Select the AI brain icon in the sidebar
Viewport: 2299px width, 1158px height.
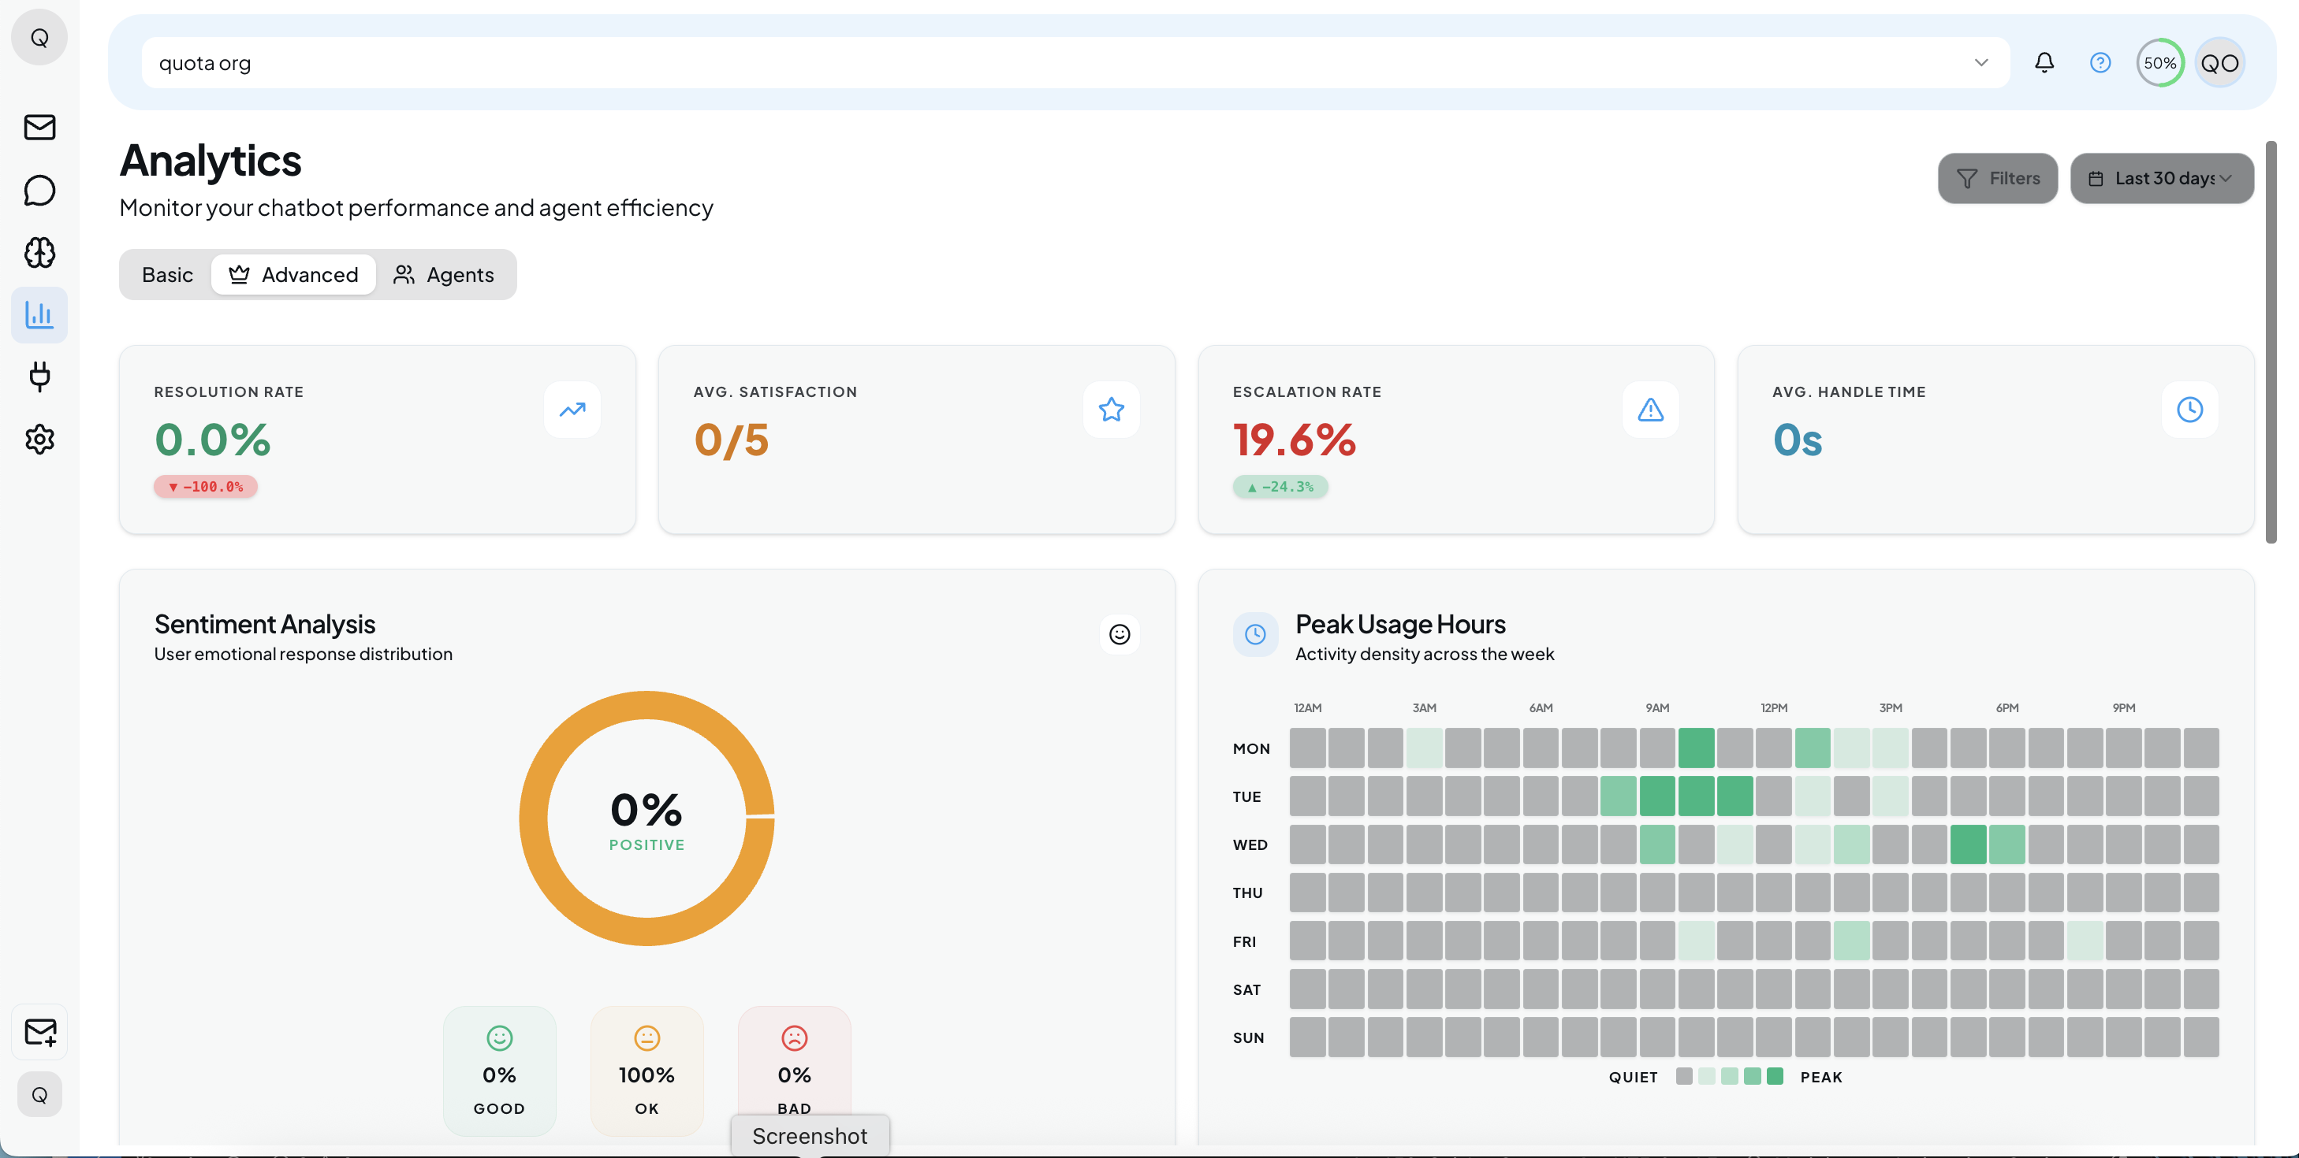(x=39, y=252)
